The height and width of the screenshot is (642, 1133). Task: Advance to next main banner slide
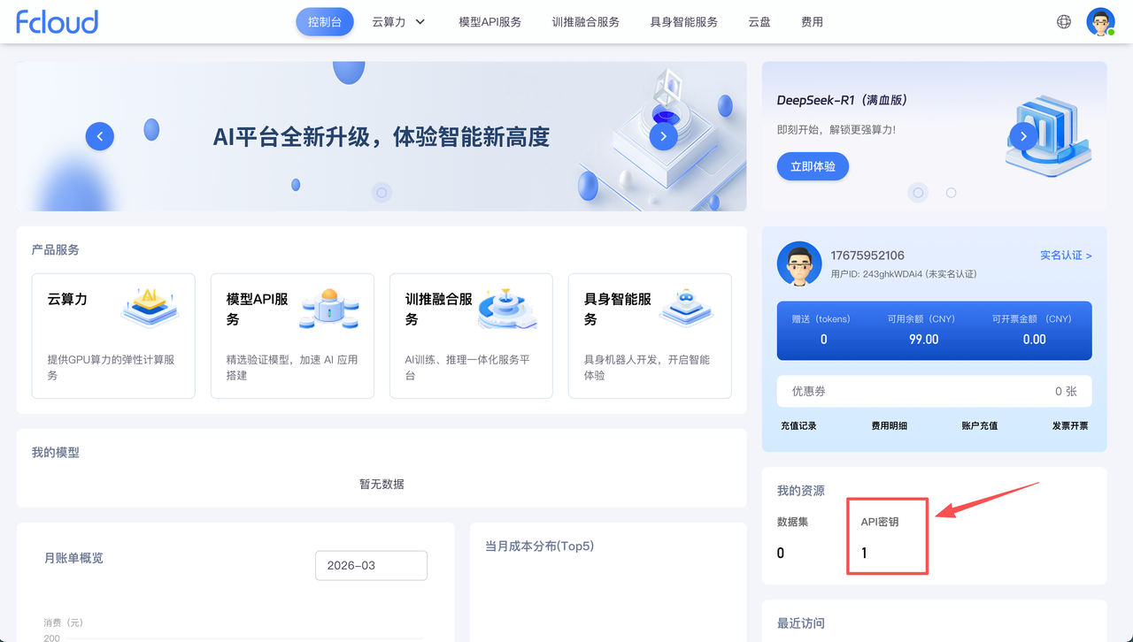pos(663,136)
